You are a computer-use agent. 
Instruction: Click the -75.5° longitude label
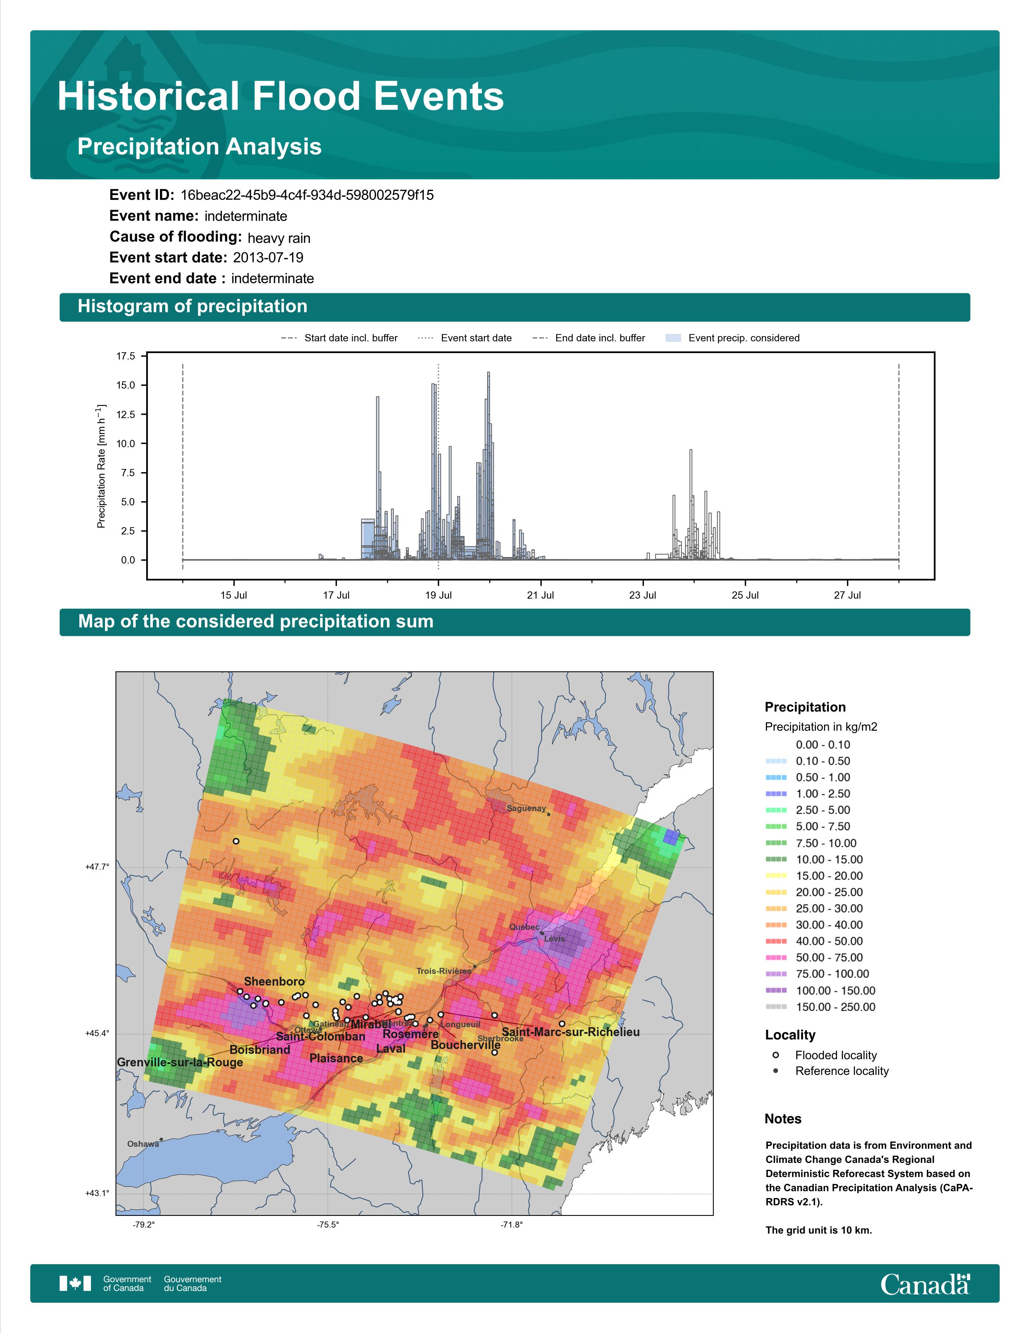[x=328, y=1224]
